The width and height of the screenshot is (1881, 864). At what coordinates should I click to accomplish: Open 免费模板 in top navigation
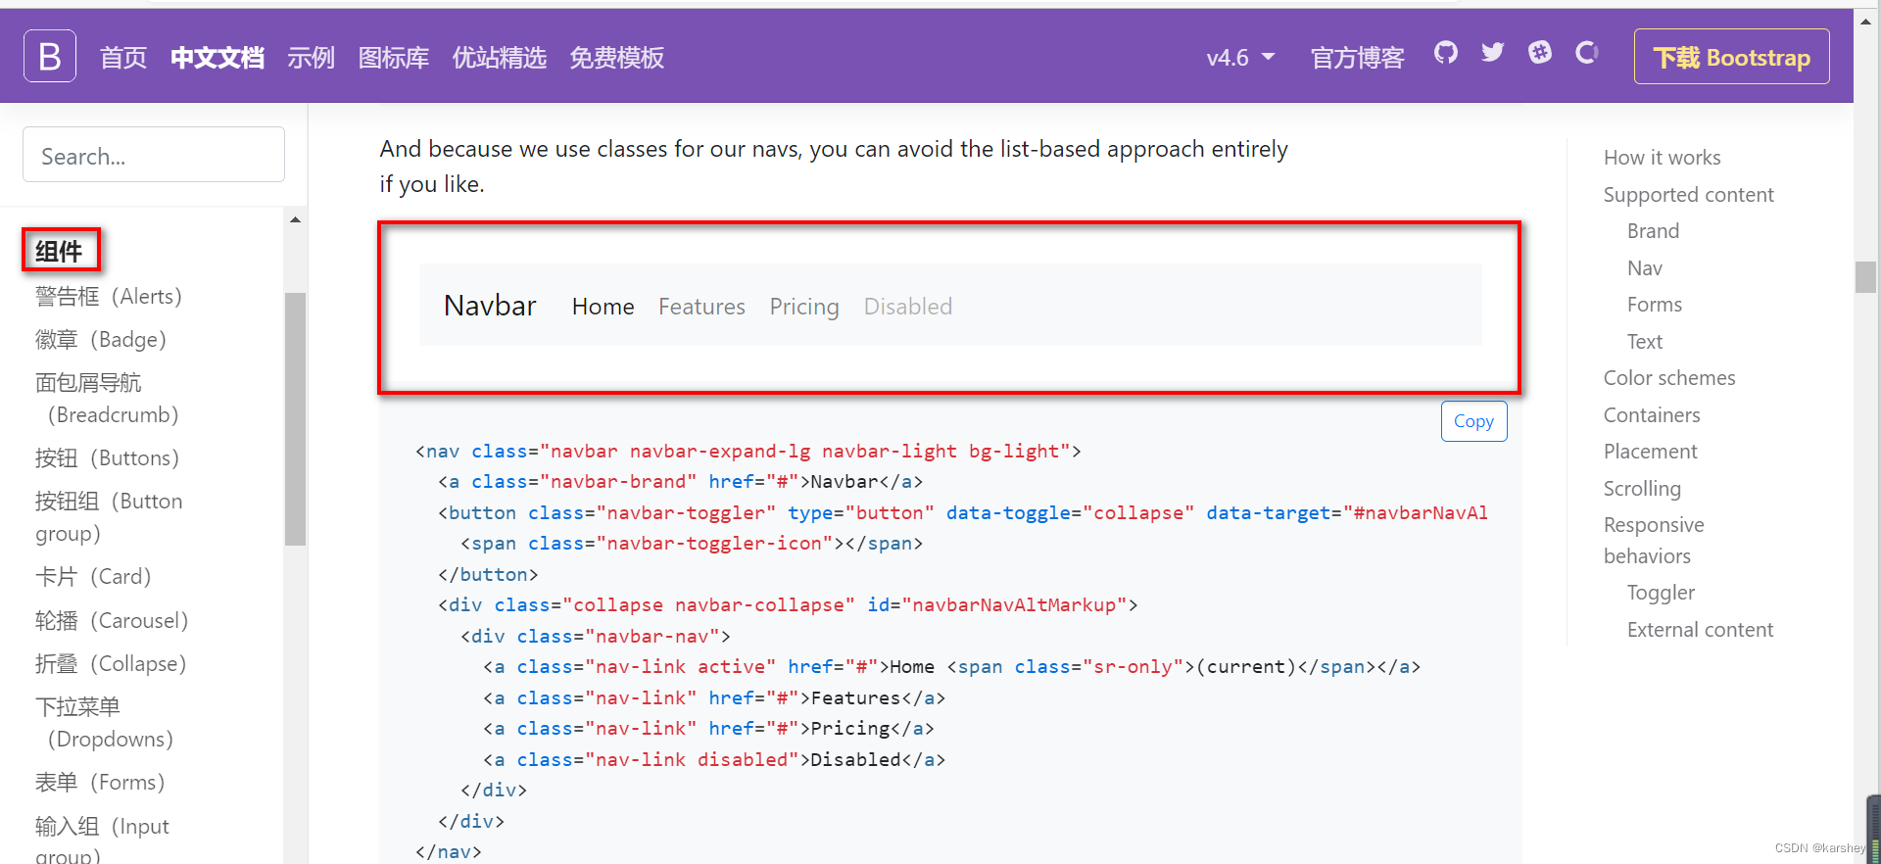coord(617,58)
